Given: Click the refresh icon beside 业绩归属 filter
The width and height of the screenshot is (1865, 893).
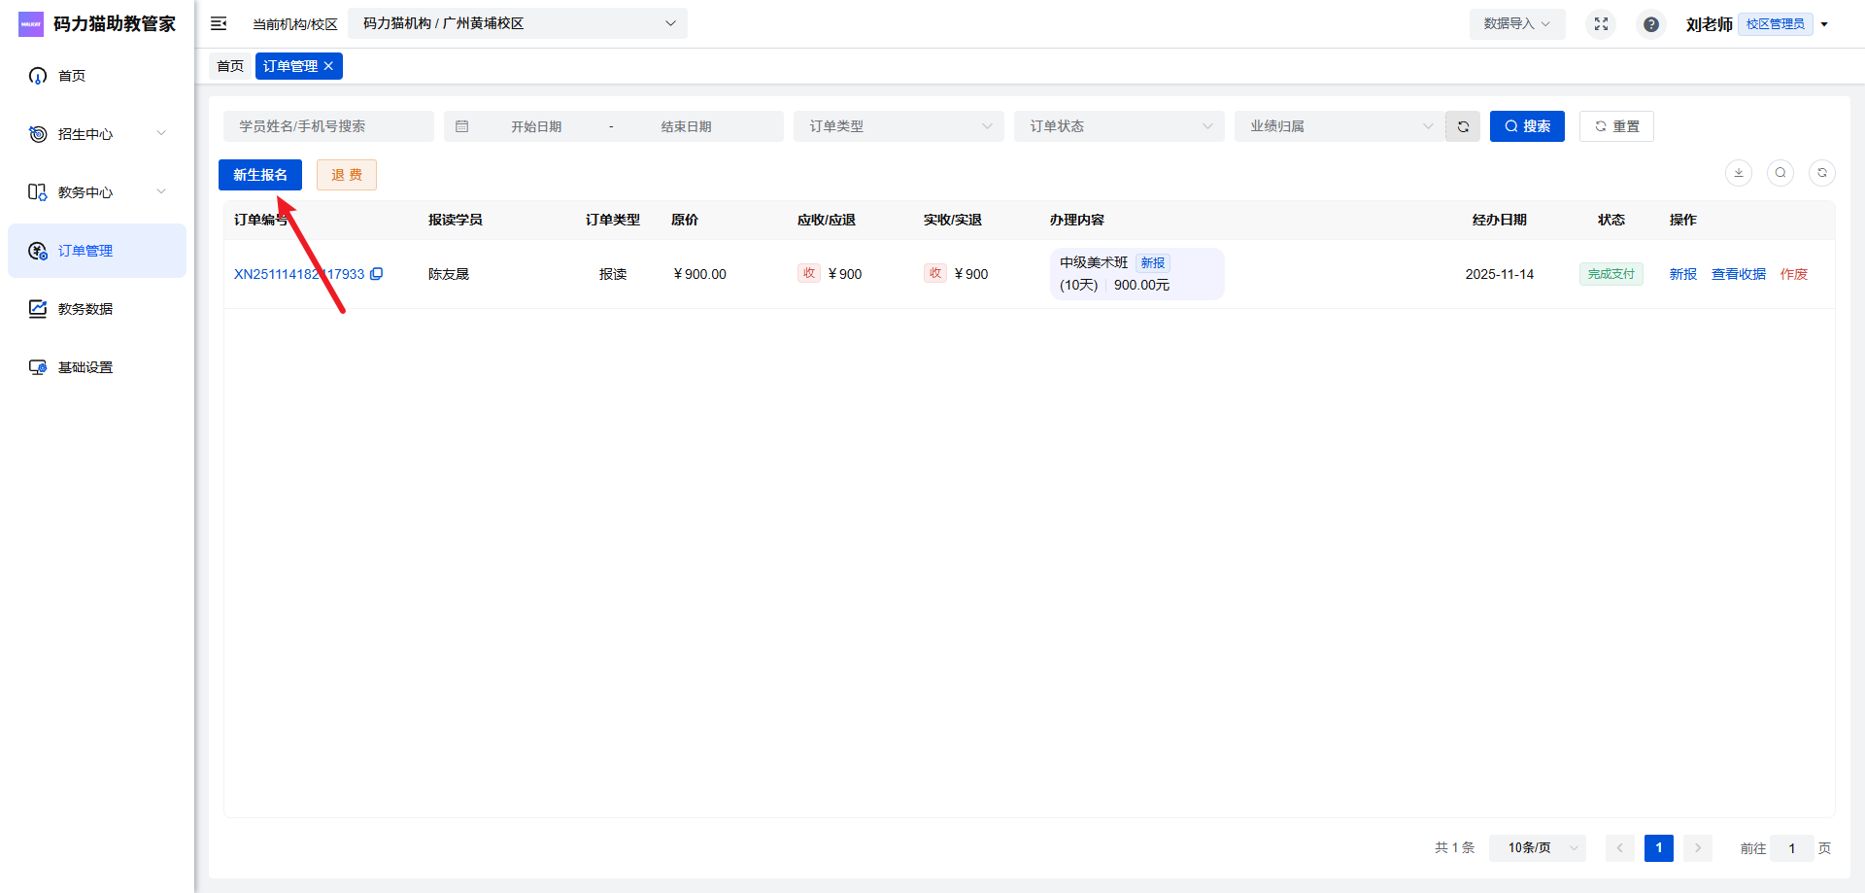Looking at the screenshot, I should 1462,126.
